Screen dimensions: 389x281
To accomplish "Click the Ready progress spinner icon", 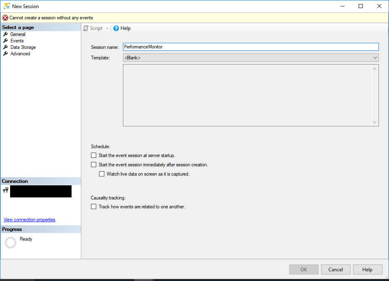I will [11, 242].
